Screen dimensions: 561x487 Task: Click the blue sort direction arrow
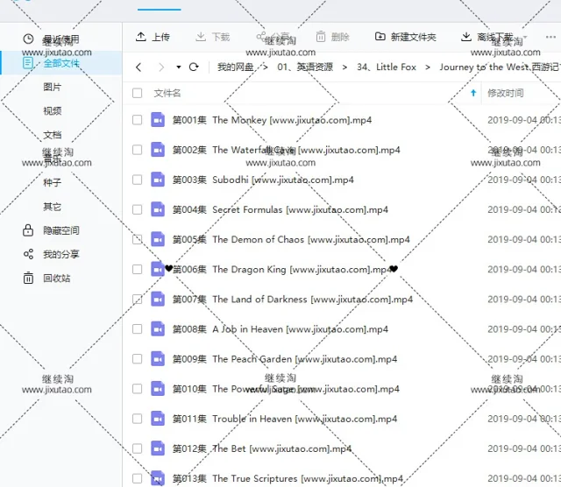point(473,93)
